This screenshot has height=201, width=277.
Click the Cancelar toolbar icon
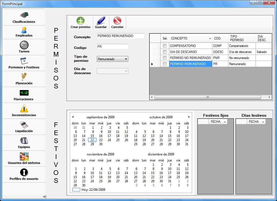(x=117, y=21)
